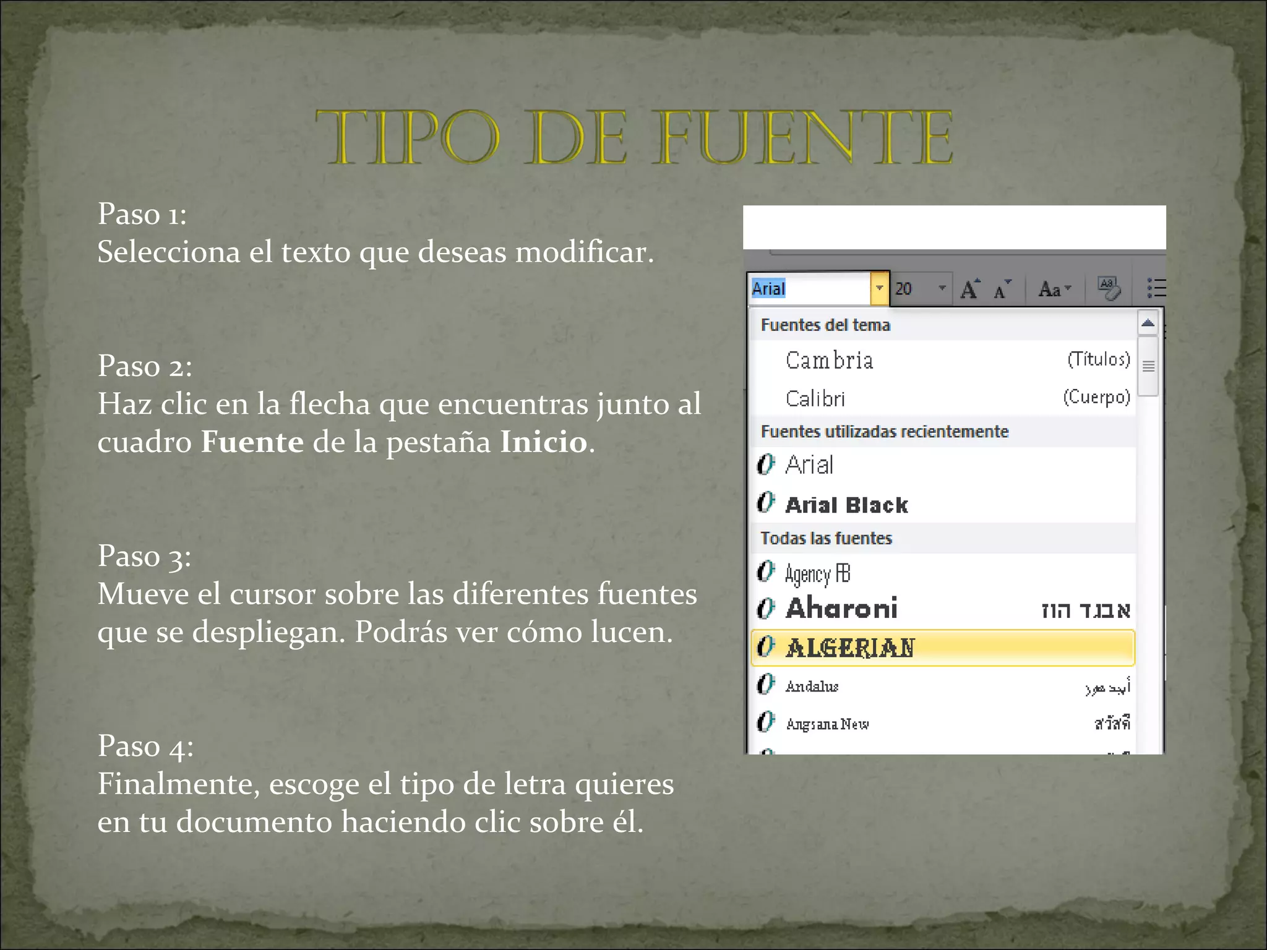Click the font list scrollbar thumb

[x=1148, y=366]
